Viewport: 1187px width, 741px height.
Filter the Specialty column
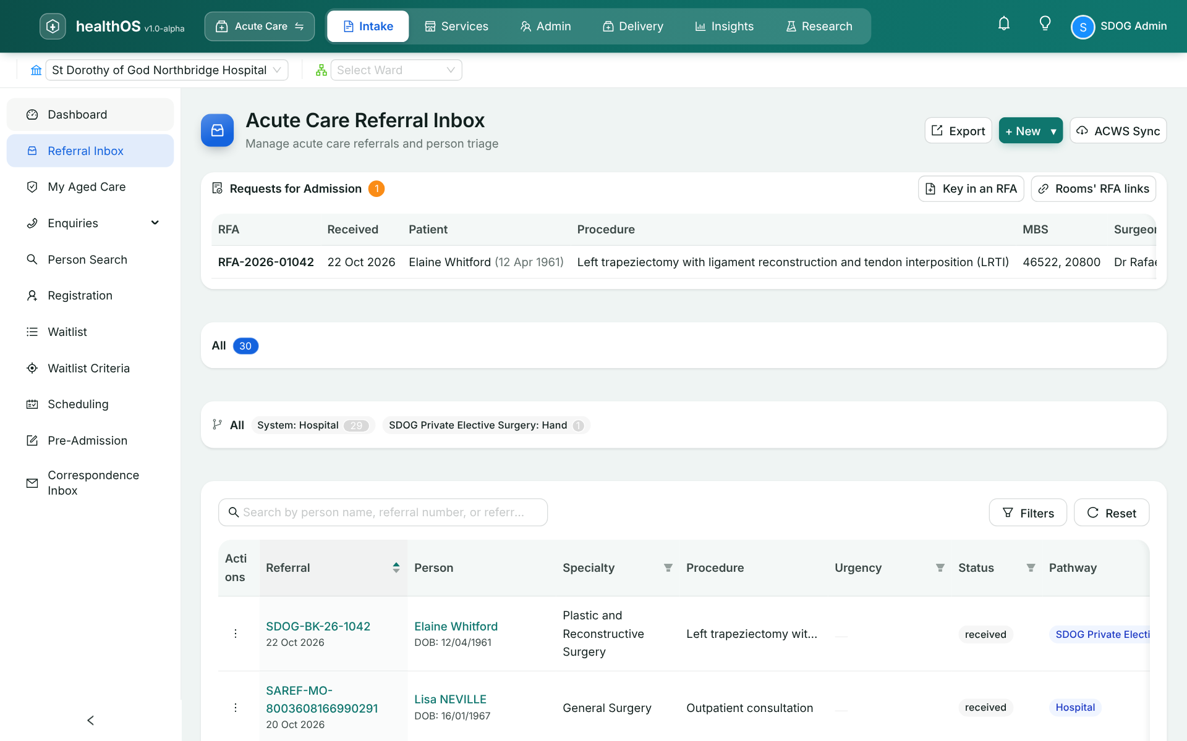(668, 567)
